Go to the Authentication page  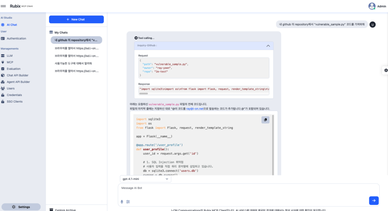coord(16,38)
